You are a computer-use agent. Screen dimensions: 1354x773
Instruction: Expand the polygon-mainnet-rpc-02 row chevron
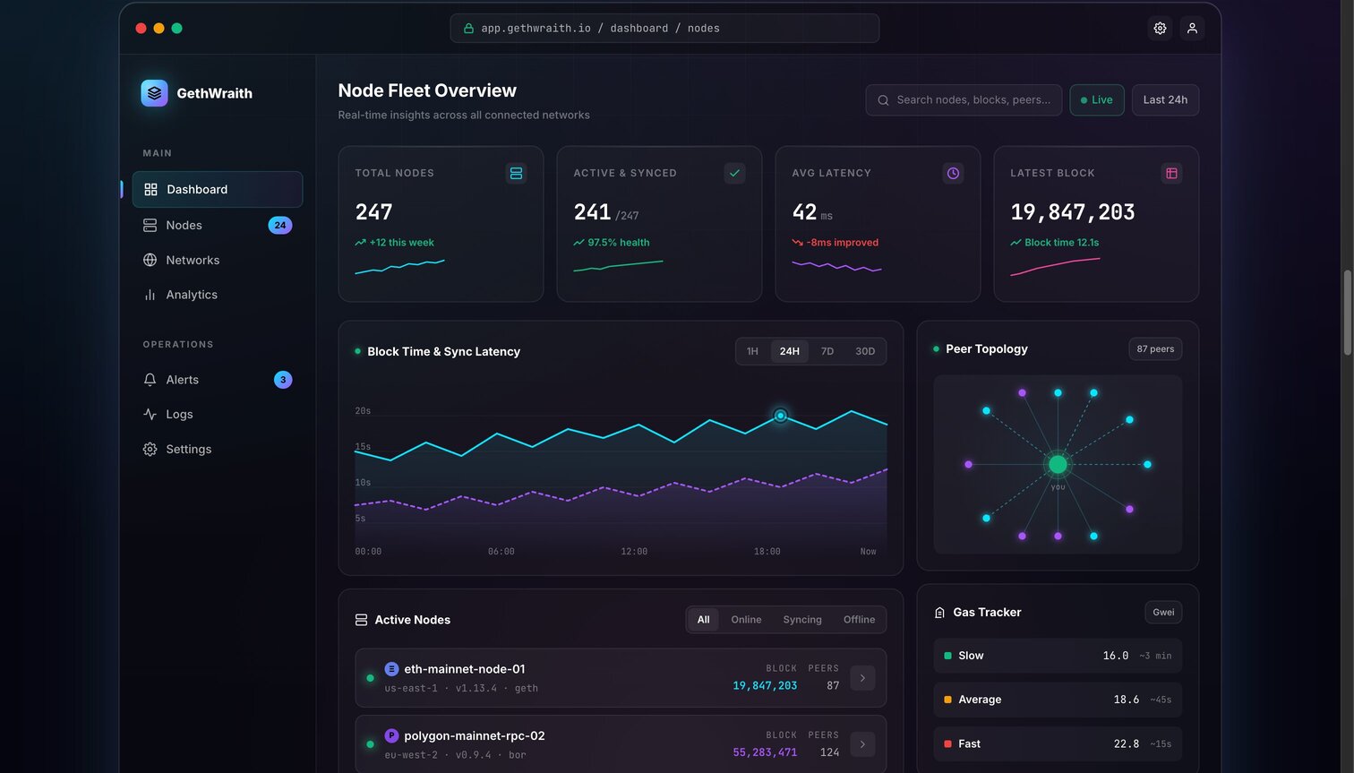862,744
